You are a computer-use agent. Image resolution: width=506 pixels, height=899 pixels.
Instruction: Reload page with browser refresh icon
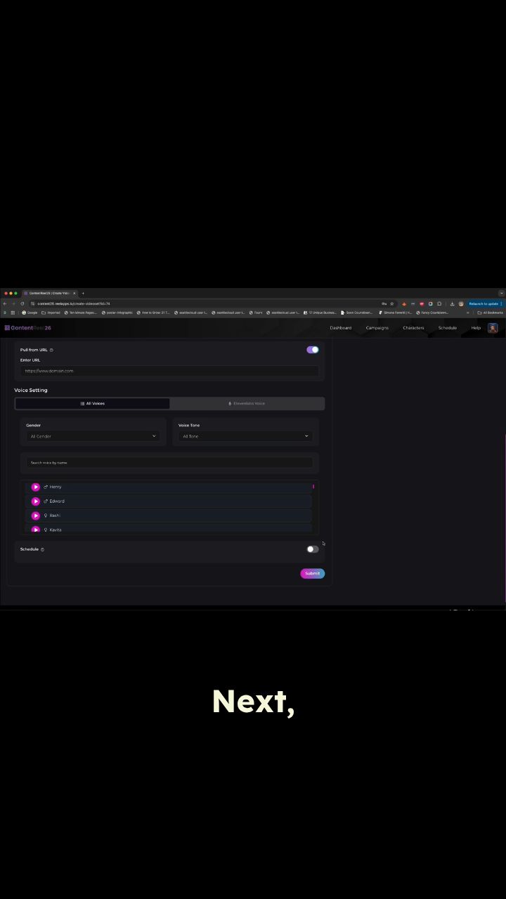click(x=22, y=303)
